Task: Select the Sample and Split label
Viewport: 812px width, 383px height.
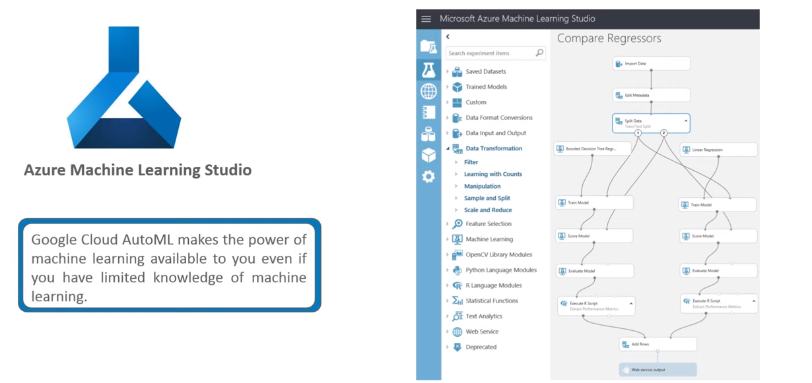Action: [x=487, y=198]
